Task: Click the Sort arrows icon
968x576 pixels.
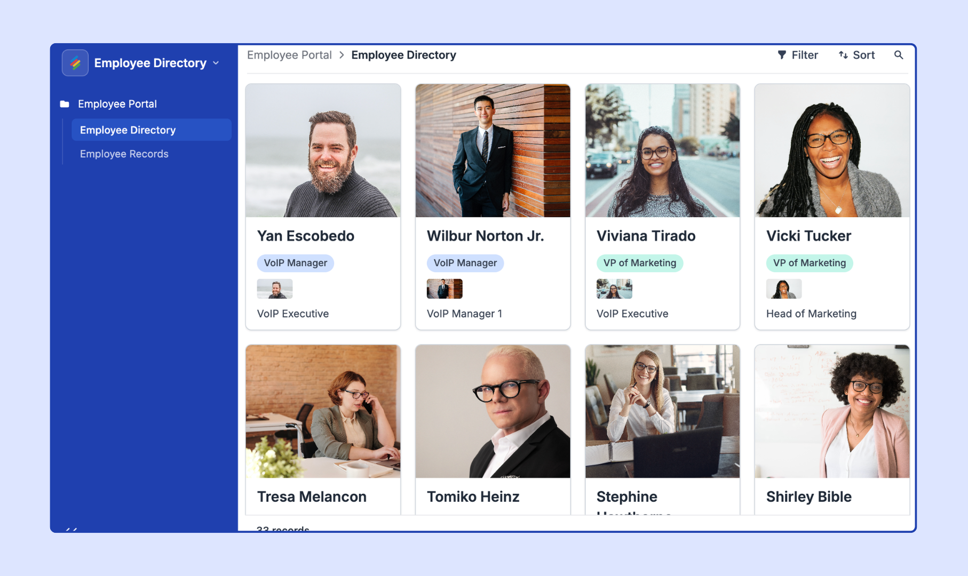Action: point(843,55)
